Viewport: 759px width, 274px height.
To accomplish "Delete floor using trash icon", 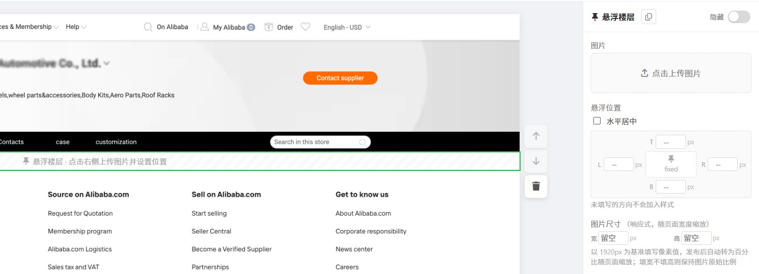I will pos(536,186).
